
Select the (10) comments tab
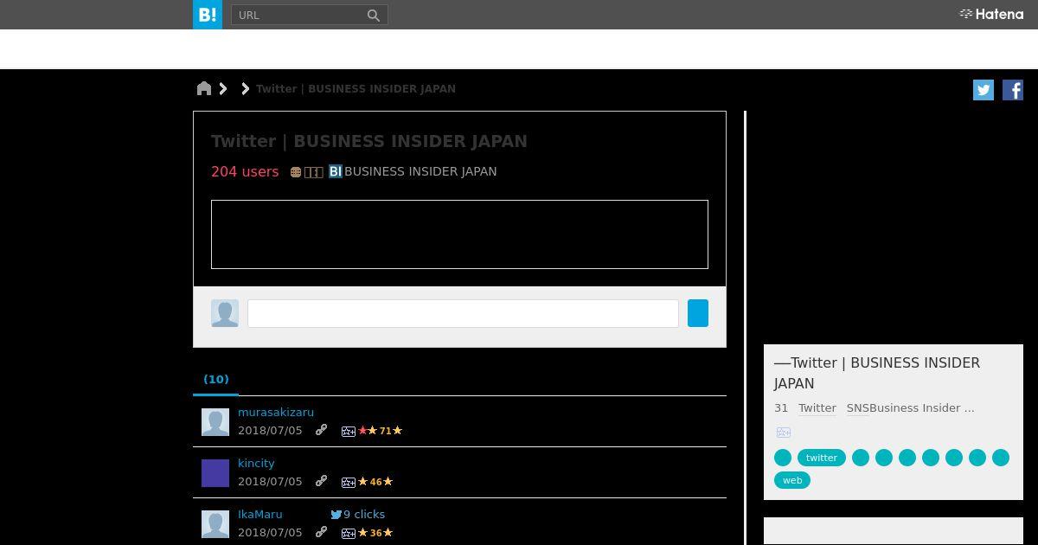pyautogui.click(x=216, y=379)
